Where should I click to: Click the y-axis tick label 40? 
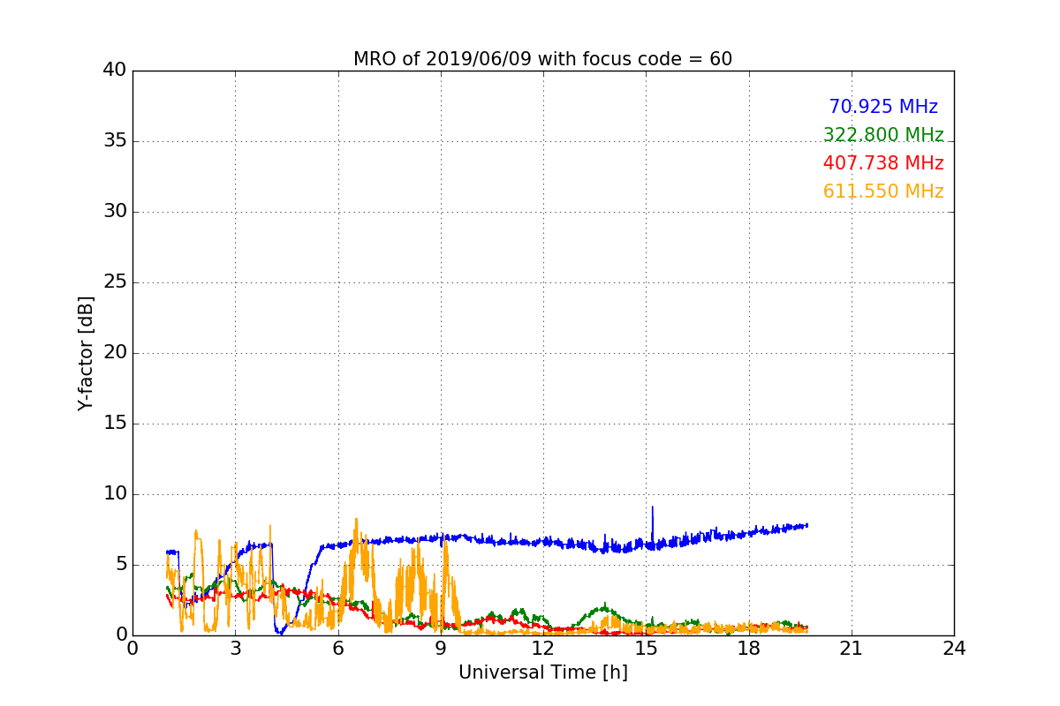115,71
